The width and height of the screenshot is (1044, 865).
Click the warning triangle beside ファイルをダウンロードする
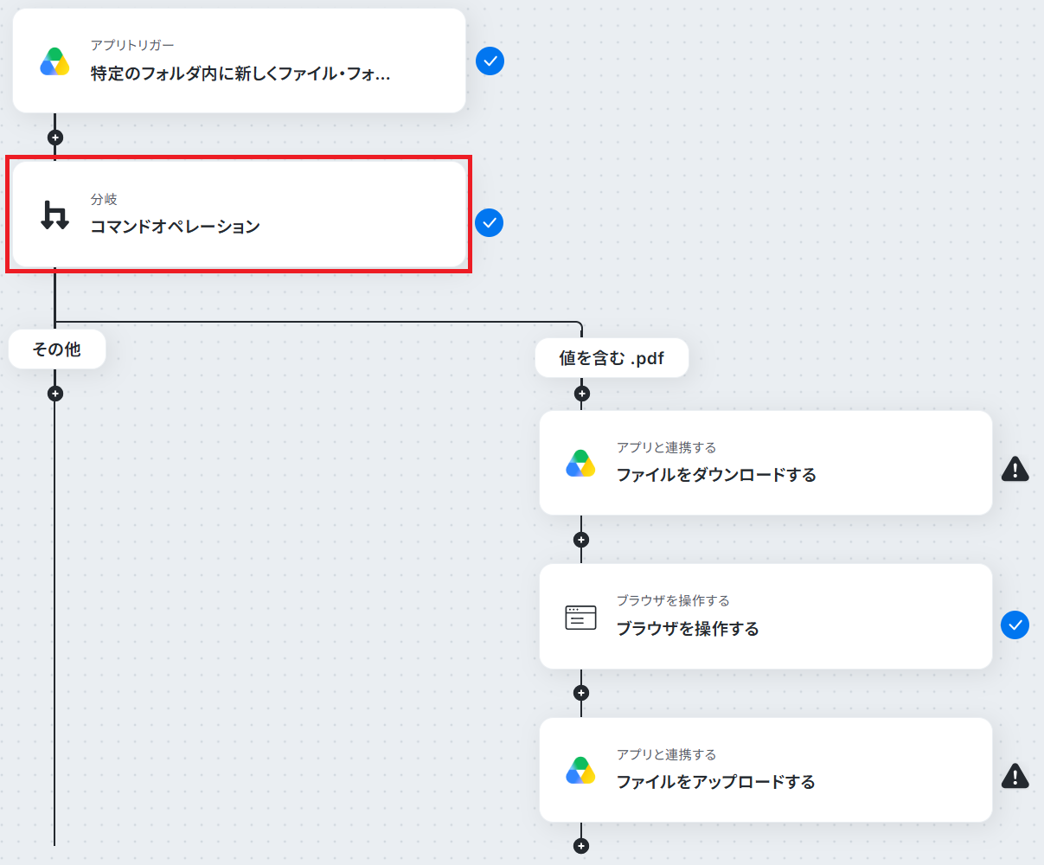coord(1015,469)
